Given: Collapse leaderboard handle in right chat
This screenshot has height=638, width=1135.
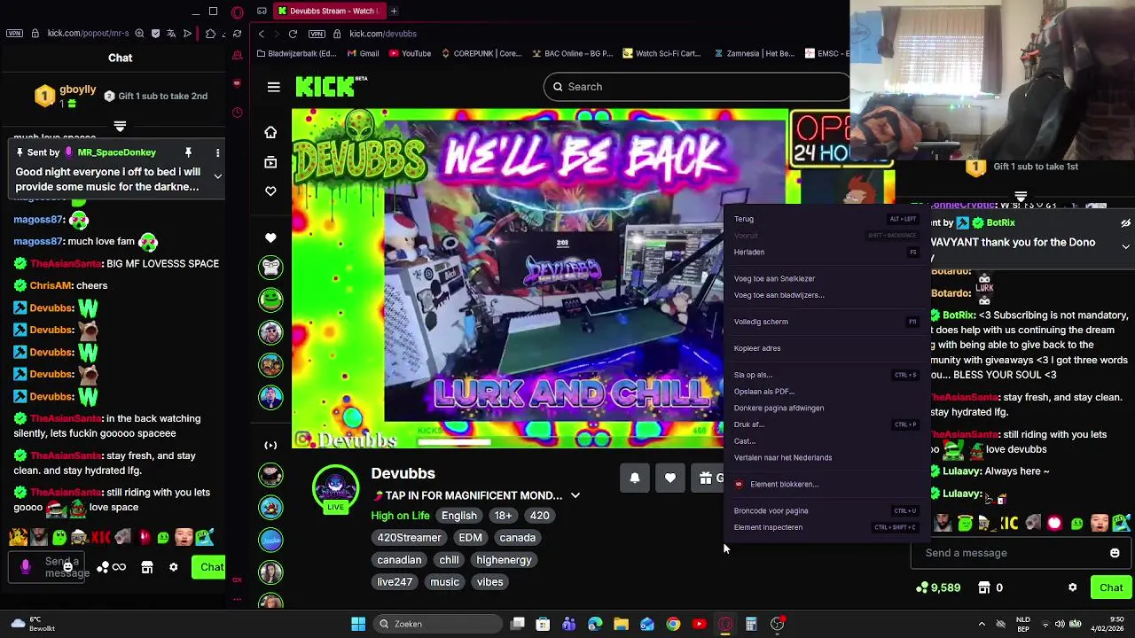Looking at the screenshot, I should point(1021,197).
